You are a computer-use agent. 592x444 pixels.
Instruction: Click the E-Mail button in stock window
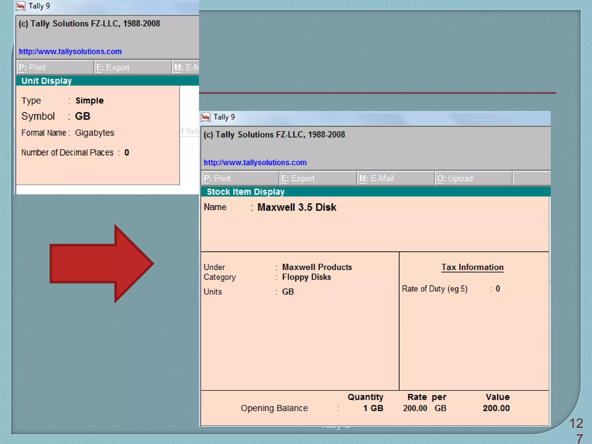coord(395,178)
